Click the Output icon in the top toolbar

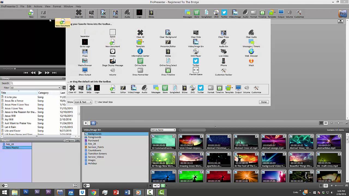tap(281, 14)
